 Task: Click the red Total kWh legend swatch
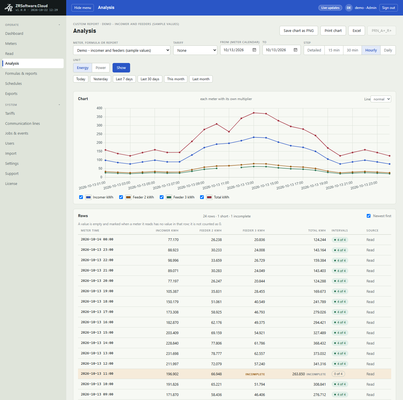[209, 197]
